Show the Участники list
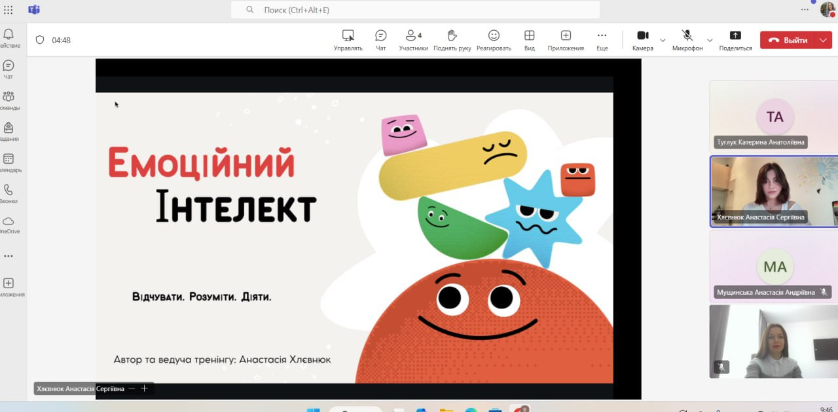The image size is (838, 412). click(x=414, y=40)
